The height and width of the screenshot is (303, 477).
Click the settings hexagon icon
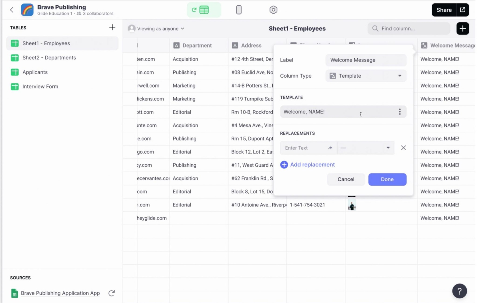click(x=273, y=10)
